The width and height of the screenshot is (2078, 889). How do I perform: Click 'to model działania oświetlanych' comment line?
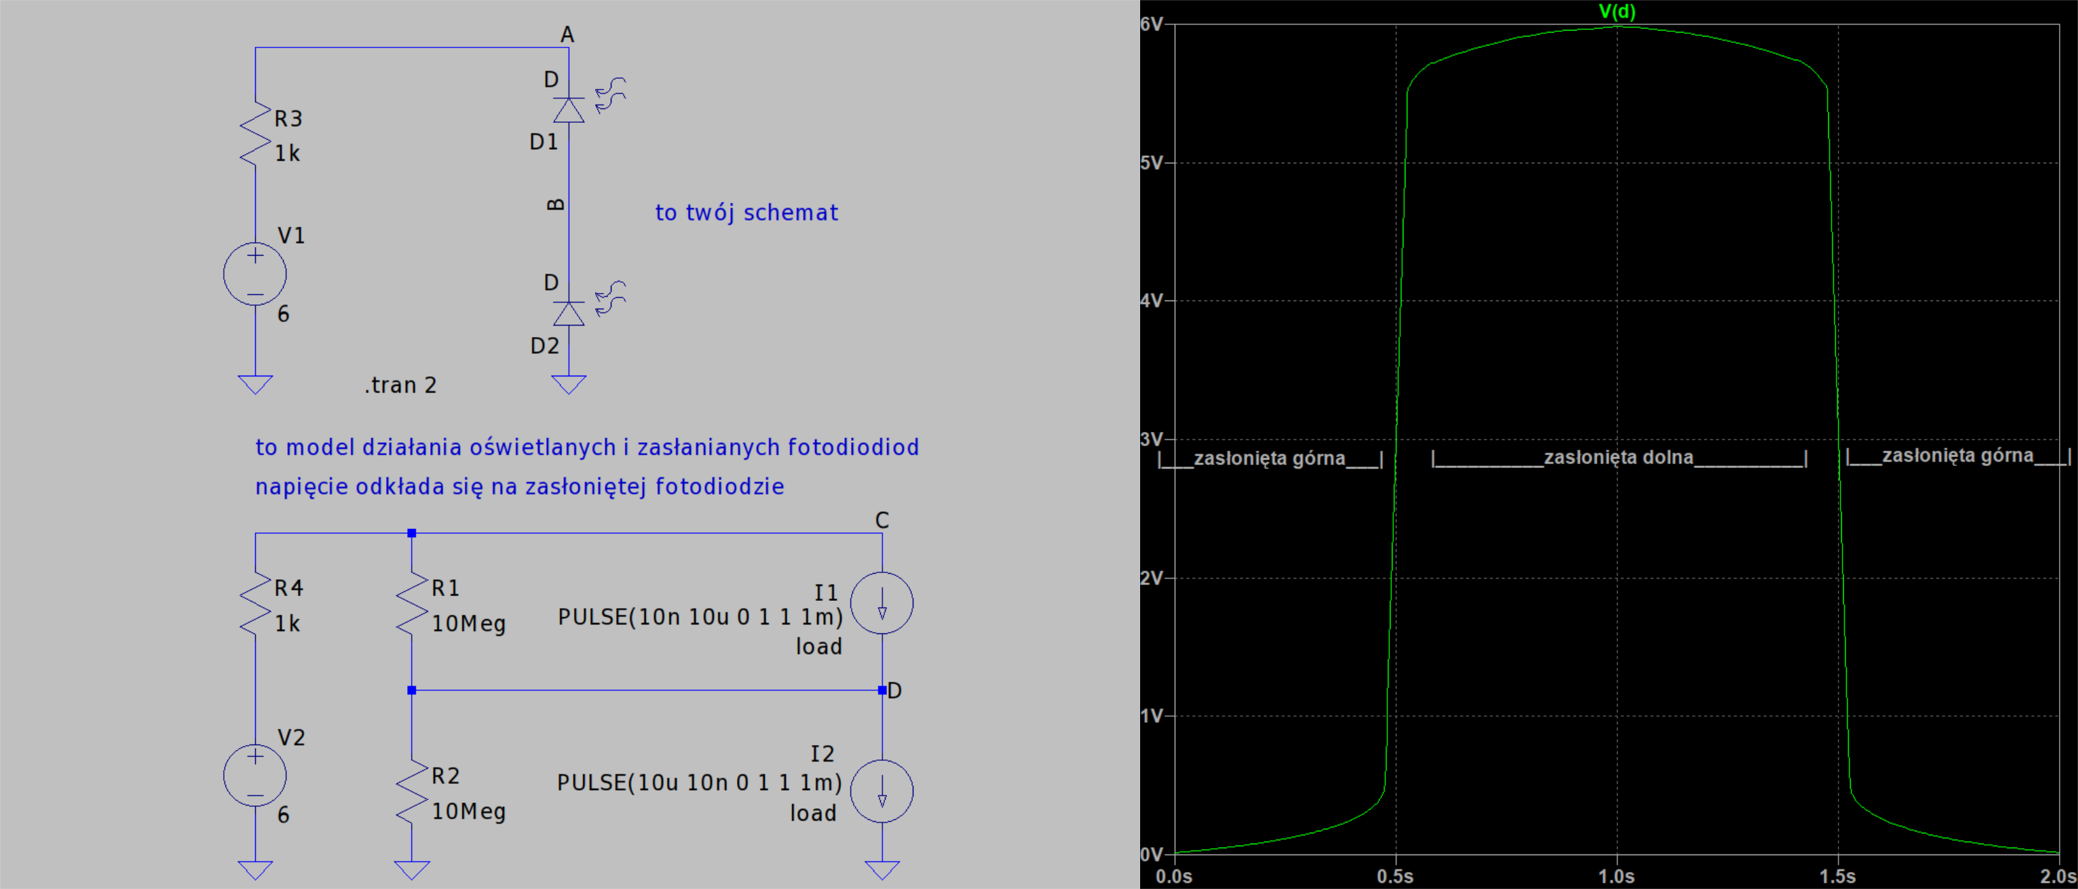tap(587, 448)
